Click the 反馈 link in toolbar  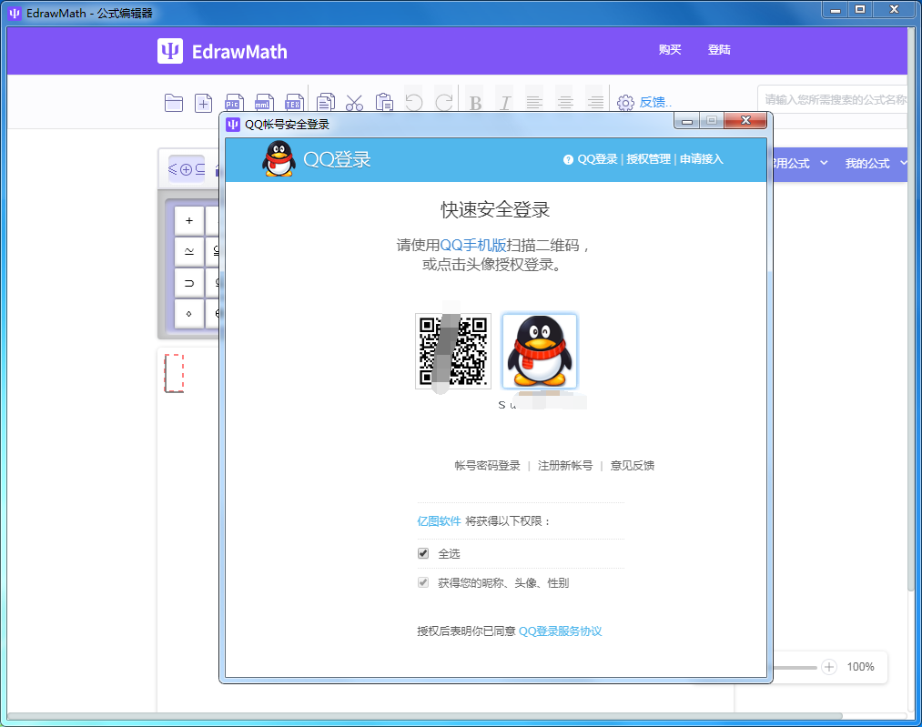click(x=655, y=102)
